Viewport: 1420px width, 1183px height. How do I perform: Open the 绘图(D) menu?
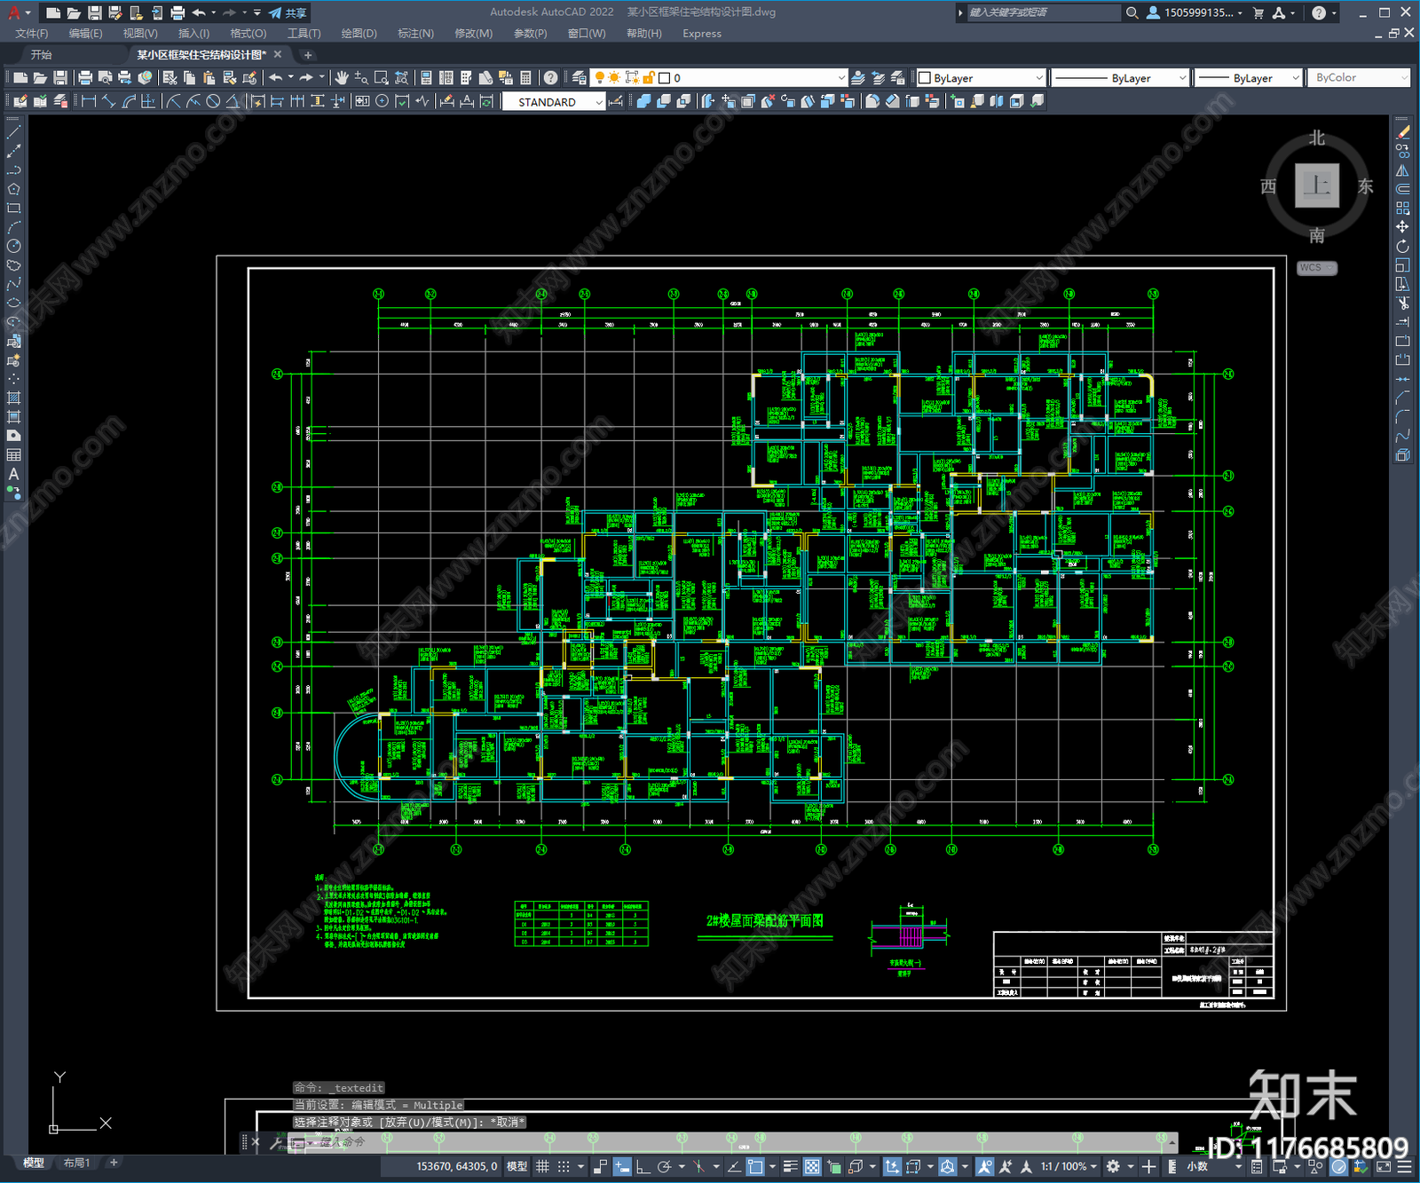coord(359,34)
